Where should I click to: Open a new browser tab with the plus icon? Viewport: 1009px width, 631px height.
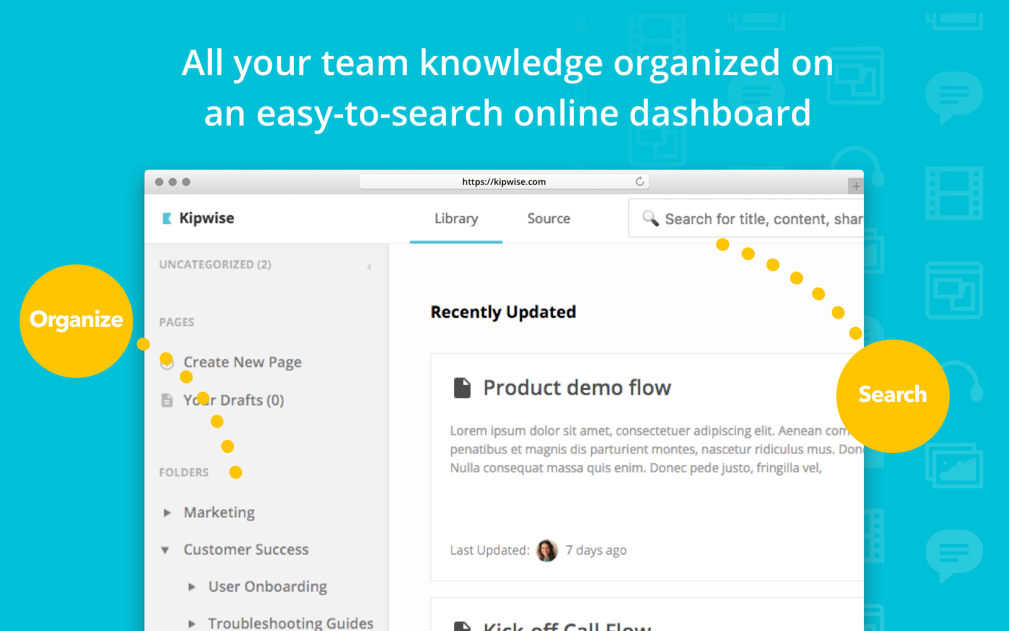856,186
